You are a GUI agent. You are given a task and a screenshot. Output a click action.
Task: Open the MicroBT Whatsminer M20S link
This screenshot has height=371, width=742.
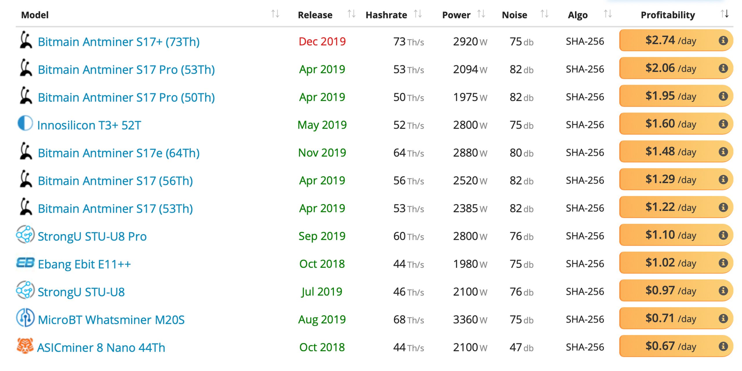click(111, 320)
